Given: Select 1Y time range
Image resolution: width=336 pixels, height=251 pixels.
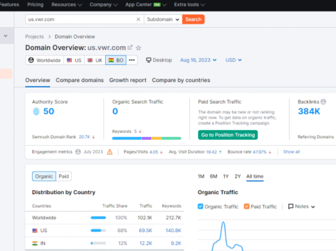Looking at the screenshot, I should pyautogui.click(x=226, y=176).
